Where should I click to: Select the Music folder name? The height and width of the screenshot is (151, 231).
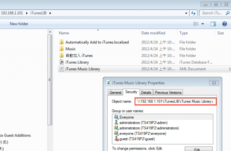(x=70, y=49)
